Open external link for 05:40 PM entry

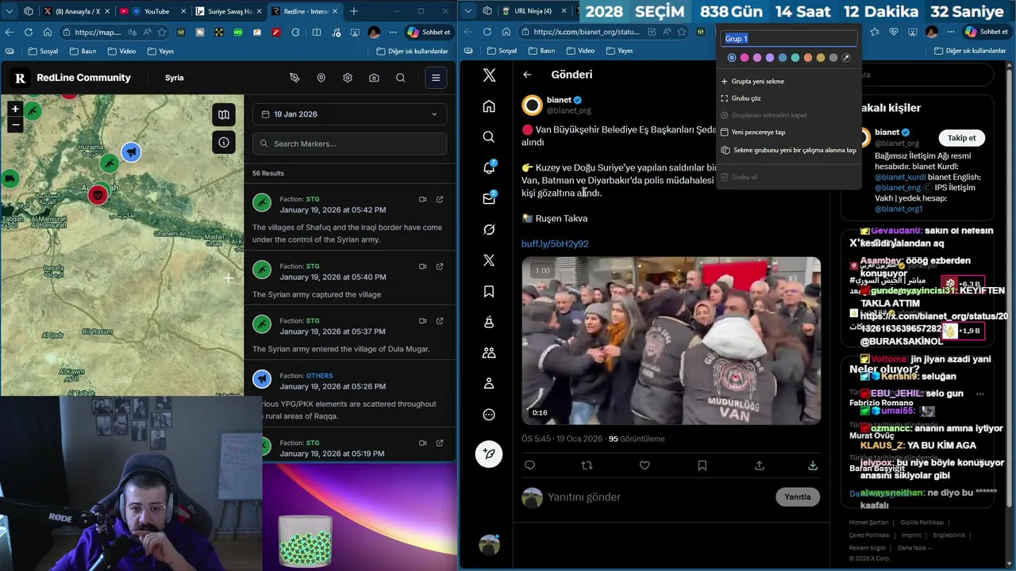[440, 266]
